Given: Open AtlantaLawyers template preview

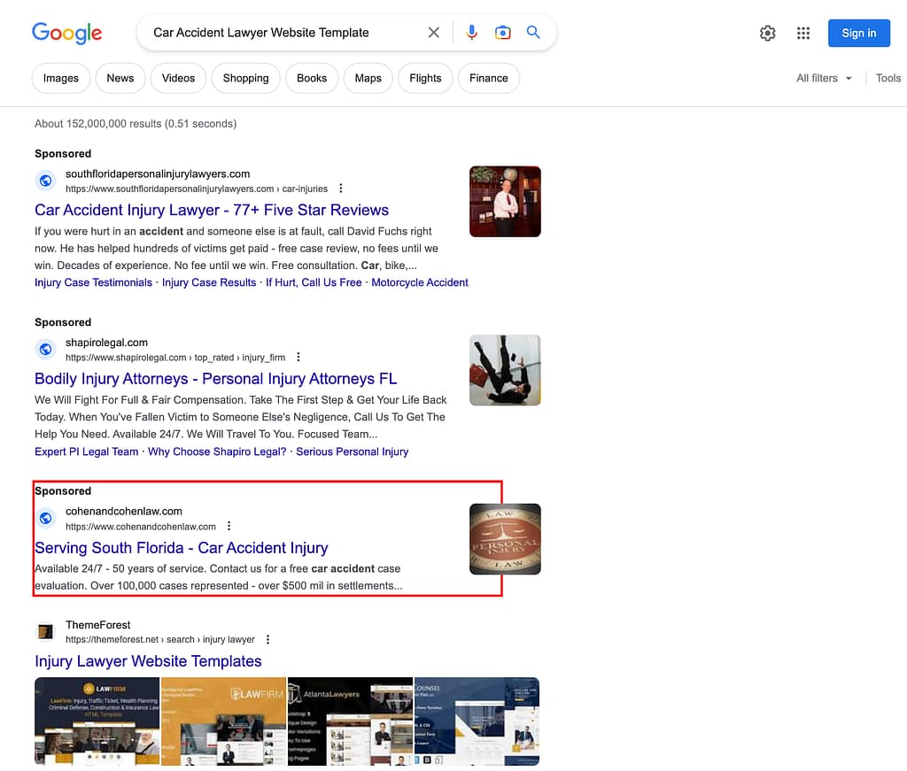Looking at the screenshot, I should click(350, 721).
